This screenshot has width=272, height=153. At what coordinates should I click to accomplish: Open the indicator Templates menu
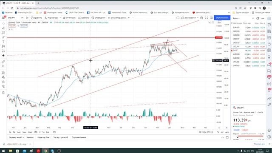click(x=84, y=18)
